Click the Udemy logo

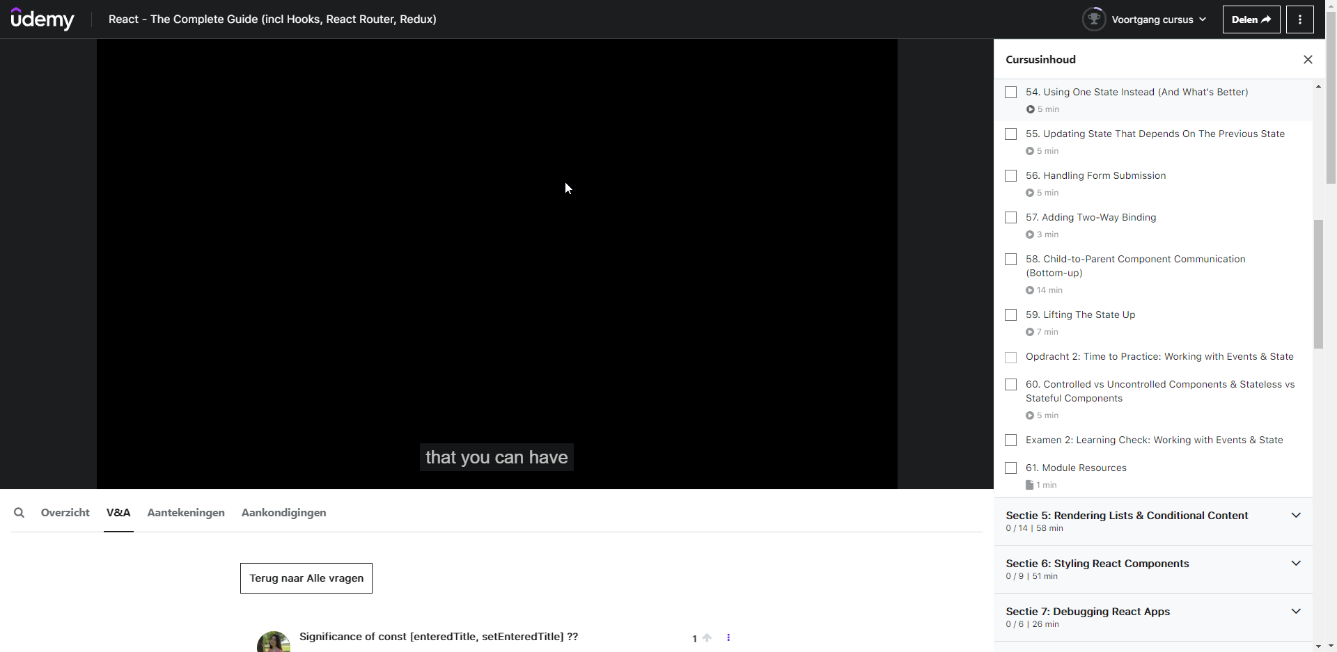[x=42, y=19]
